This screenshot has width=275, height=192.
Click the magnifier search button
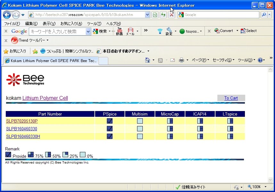264,15
